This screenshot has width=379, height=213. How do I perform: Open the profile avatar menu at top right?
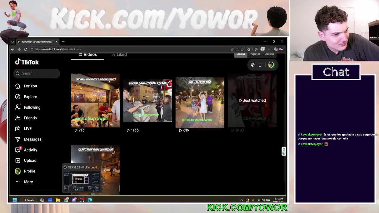(271, 65)
